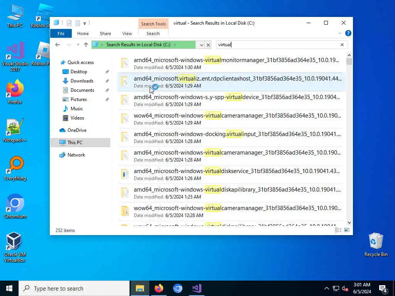
Task: Expand breadcrumb arrow after Search Results
Action: click(175, 45)
